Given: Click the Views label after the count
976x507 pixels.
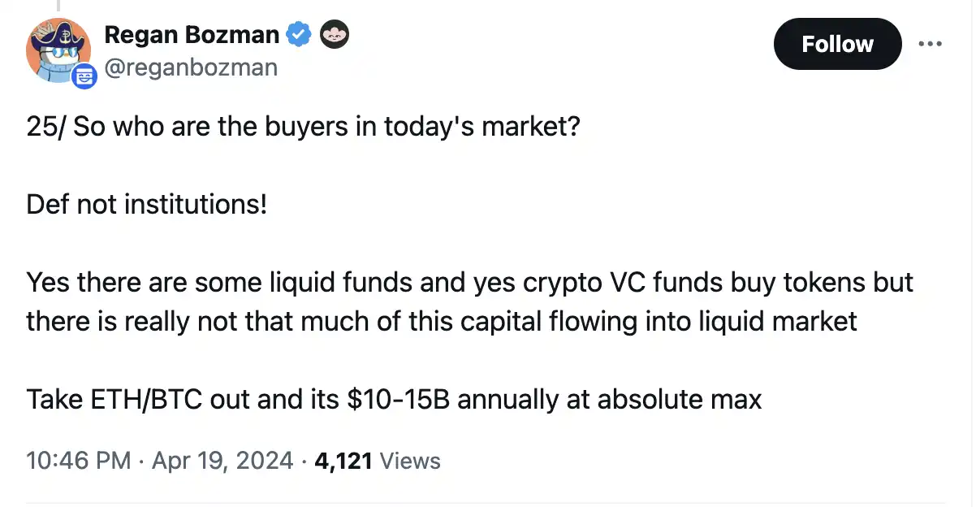Looking at the screenshot, I should [x=411, y=460].
